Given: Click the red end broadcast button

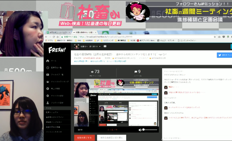Looking at the screenshot, I should (84, 137).
